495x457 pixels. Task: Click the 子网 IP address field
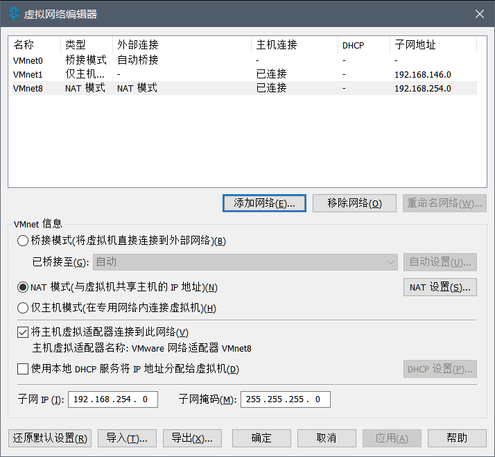coord(113,399)
